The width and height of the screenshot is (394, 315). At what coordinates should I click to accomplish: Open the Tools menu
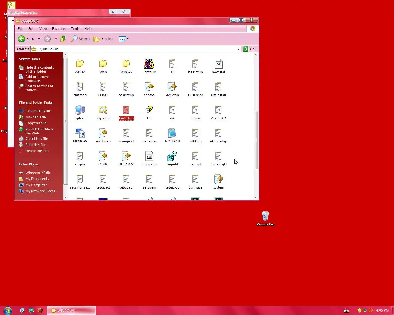75,29
